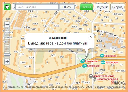Click metro icon by 'Внутренний пр.' area Каховская
This screenshot has width=128, height=92.
click(x=102, y=56)
